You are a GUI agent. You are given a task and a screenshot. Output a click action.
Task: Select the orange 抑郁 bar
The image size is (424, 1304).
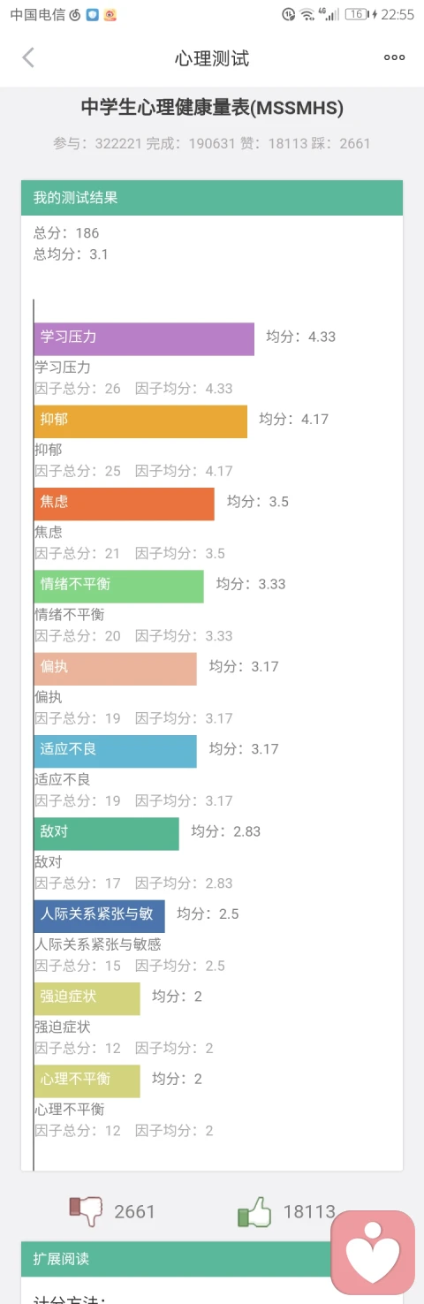pos(140,421)
